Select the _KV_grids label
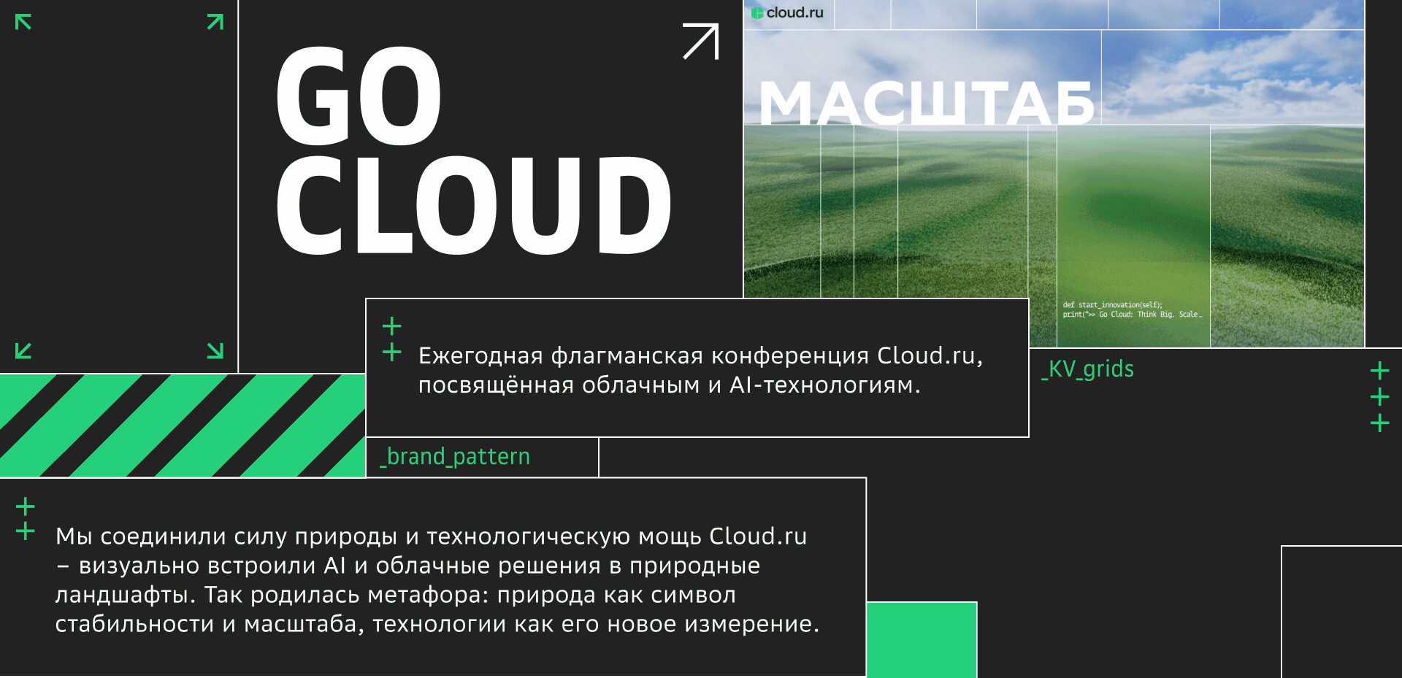This screenshot has height=678, width=1402. pyautogui.click(x=1088, y=369)
